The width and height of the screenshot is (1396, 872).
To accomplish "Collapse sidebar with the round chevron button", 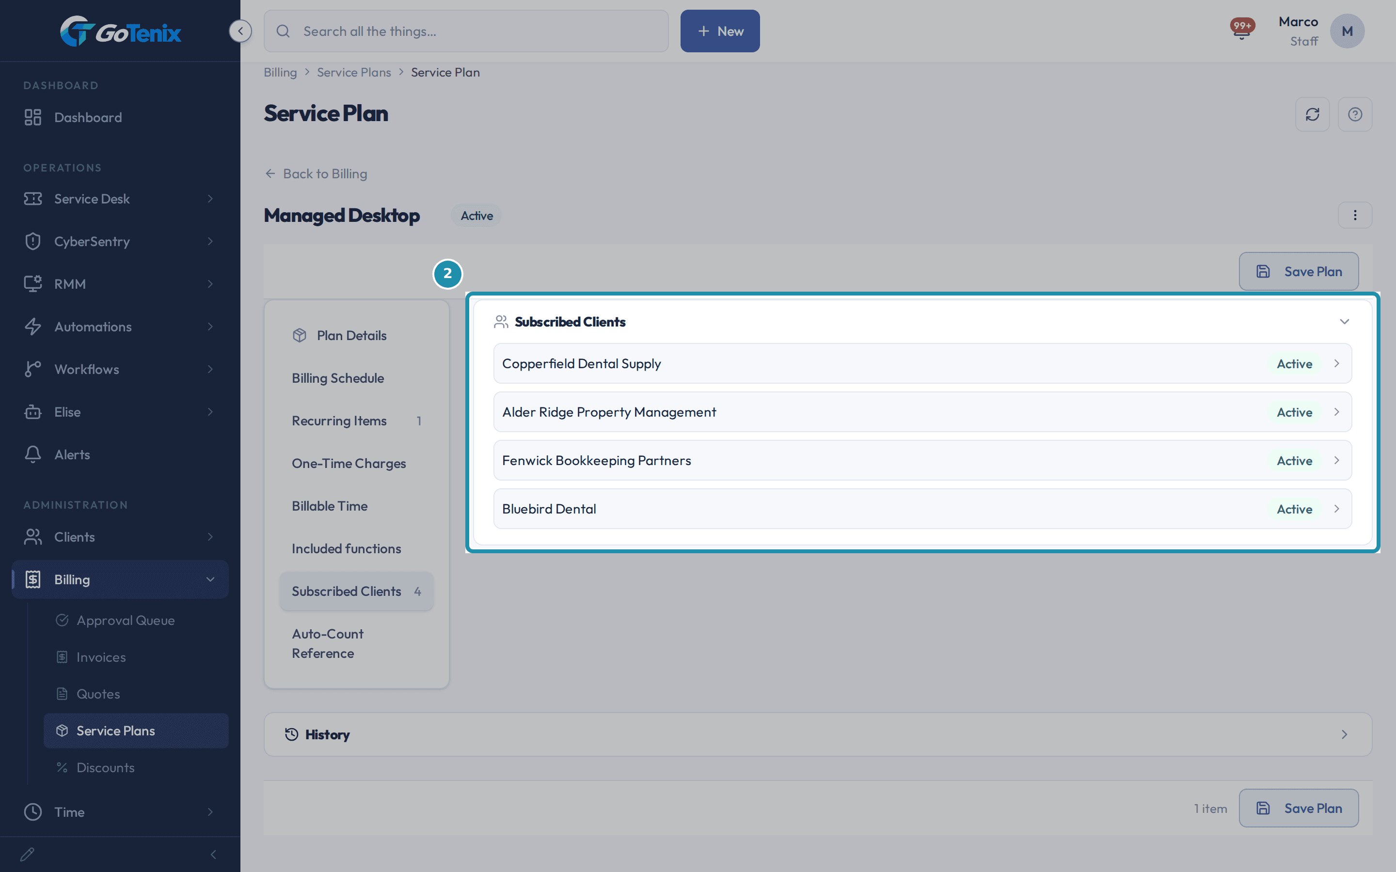I will [240, 31].
